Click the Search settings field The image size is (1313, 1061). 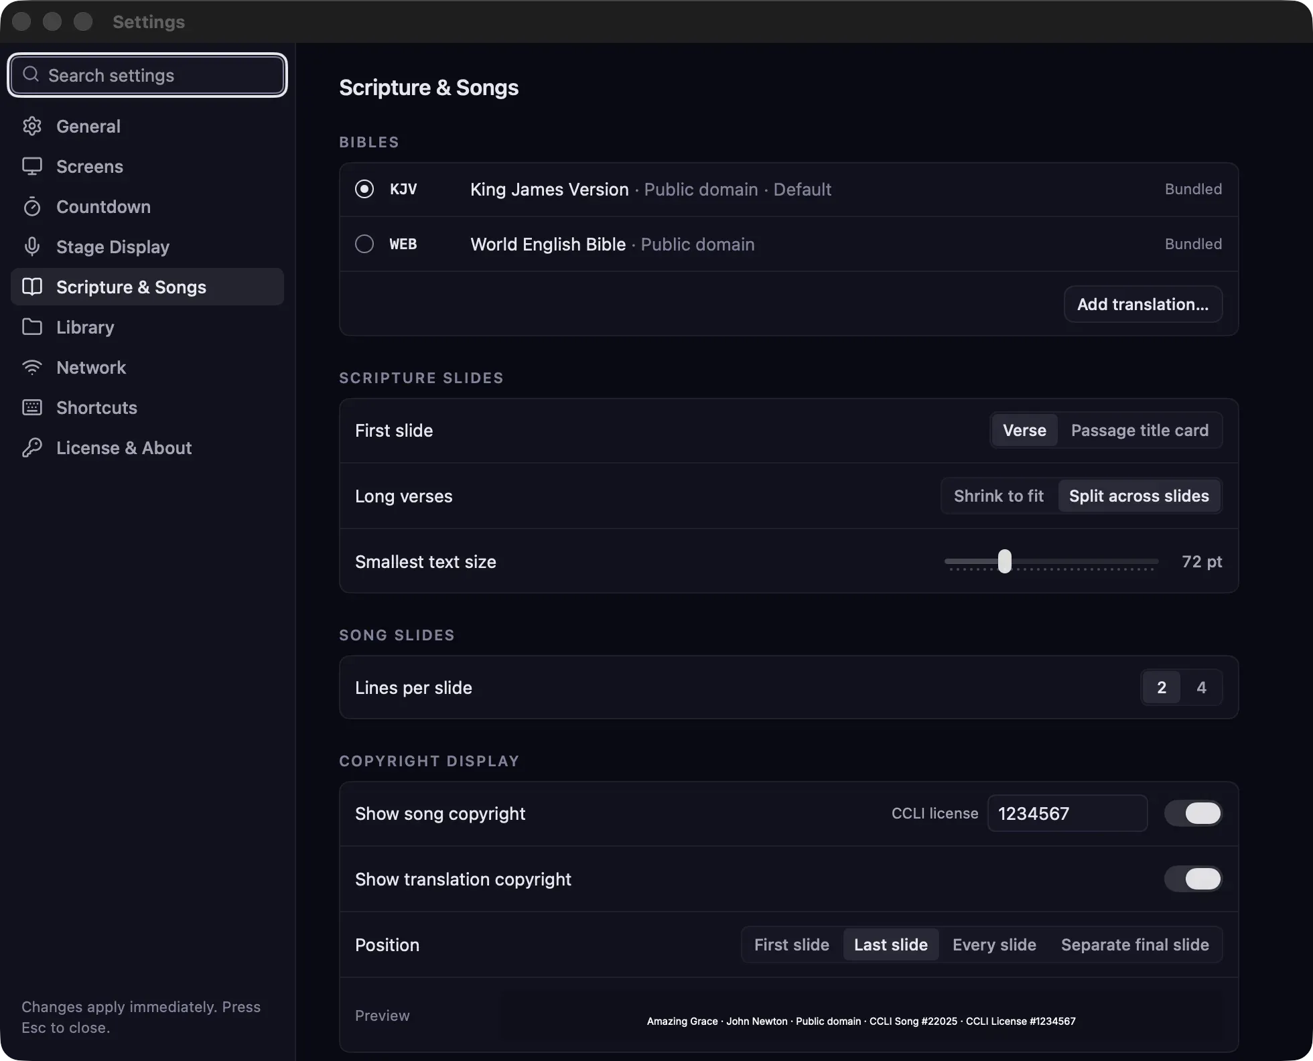[147, 75]
